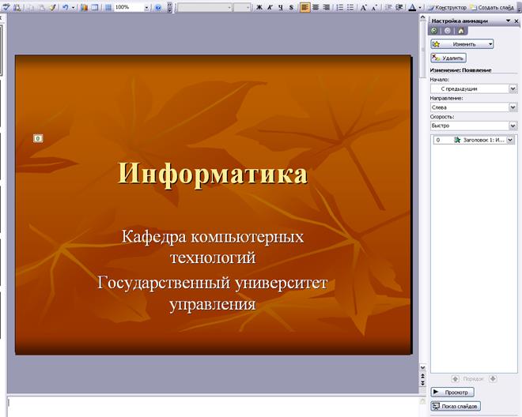Click the Insert Chart icon
This screenshot has width=522, height=417.
pyautogui.click(x=84, y=7)
